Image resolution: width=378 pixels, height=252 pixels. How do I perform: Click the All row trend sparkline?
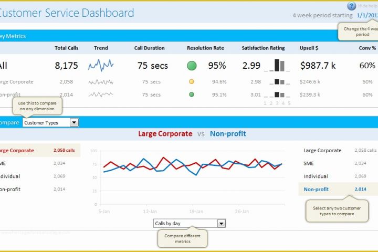101,65
